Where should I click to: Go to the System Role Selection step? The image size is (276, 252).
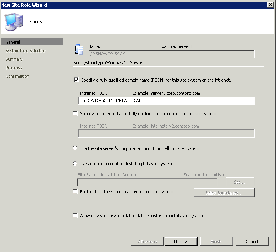point(26,51)
